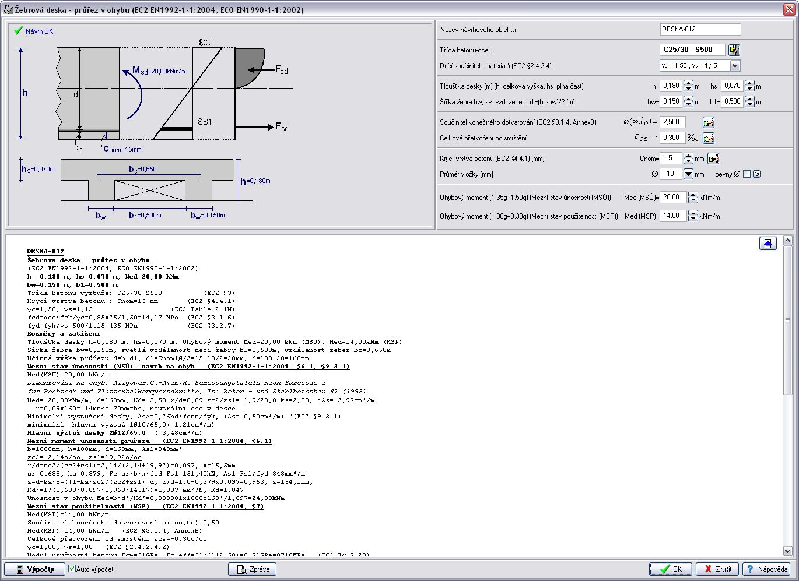Viewport: 799px width, 581px height.
Task: Increase rib width bw with up arrow
Action: [688, 98]
